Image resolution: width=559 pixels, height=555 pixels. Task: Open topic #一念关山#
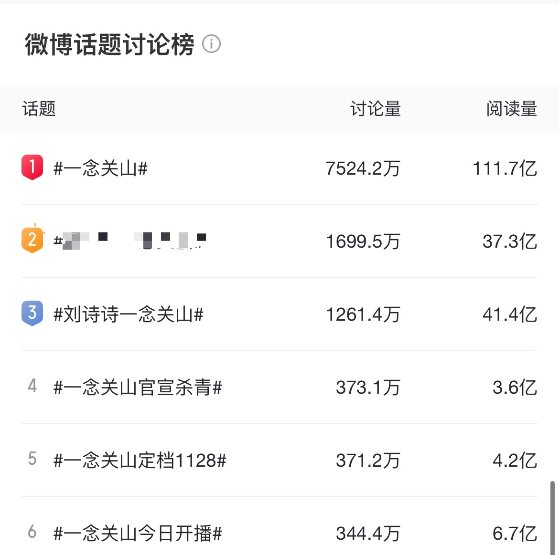100,168
